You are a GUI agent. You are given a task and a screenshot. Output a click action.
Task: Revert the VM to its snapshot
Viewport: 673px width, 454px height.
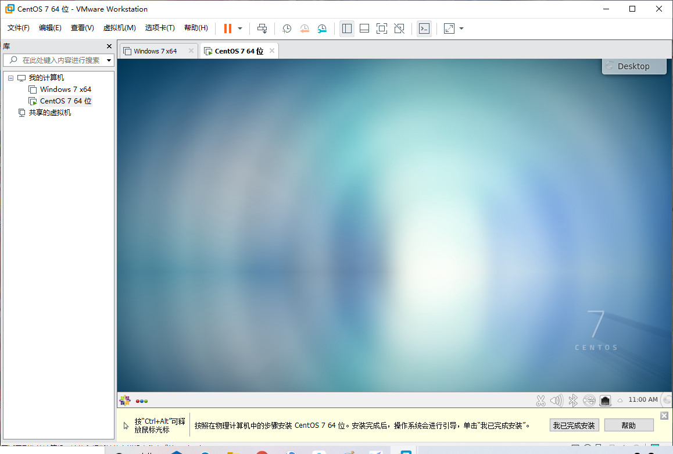305,28
